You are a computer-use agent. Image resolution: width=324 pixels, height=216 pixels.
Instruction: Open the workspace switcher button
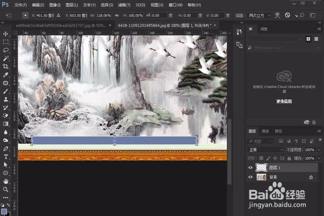(313, 15)
